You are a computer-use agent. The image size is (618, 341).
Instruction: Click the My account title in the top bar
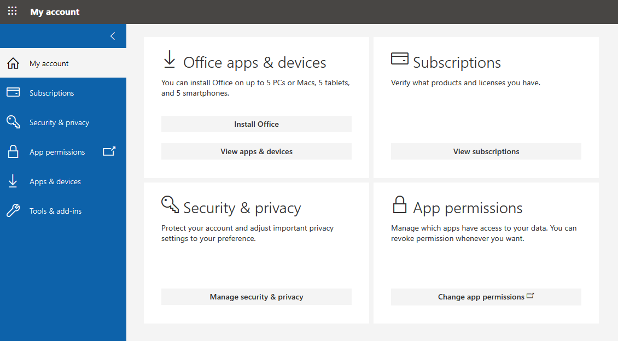coord(55,12)
